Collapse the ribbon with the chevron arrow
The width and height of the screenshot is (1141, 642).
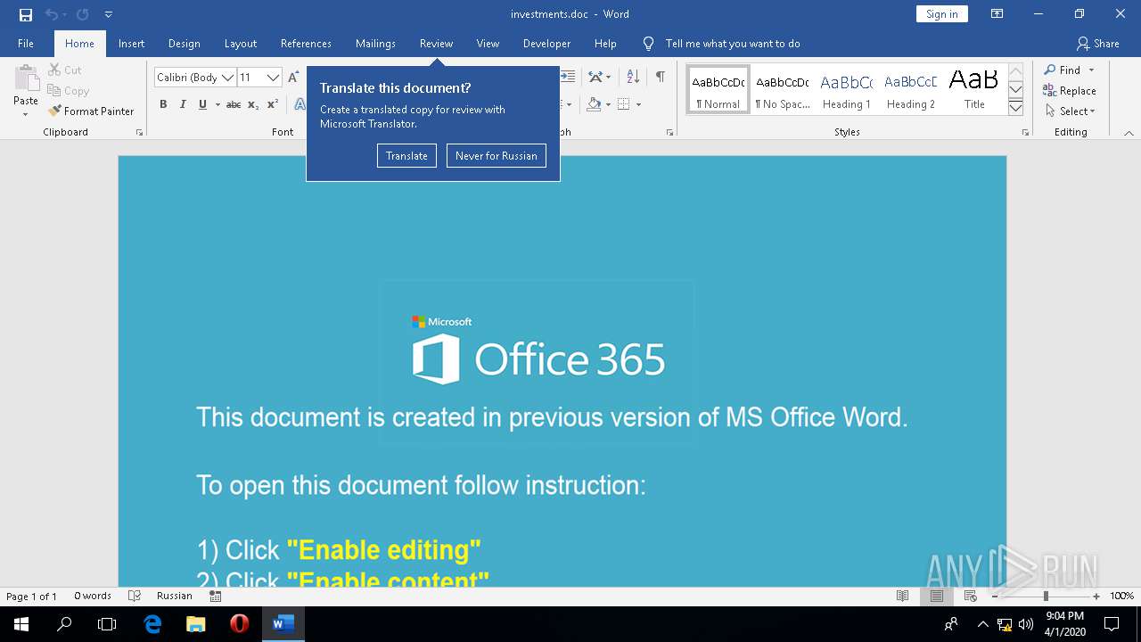pyautogui.click(x=1129, y=133)
